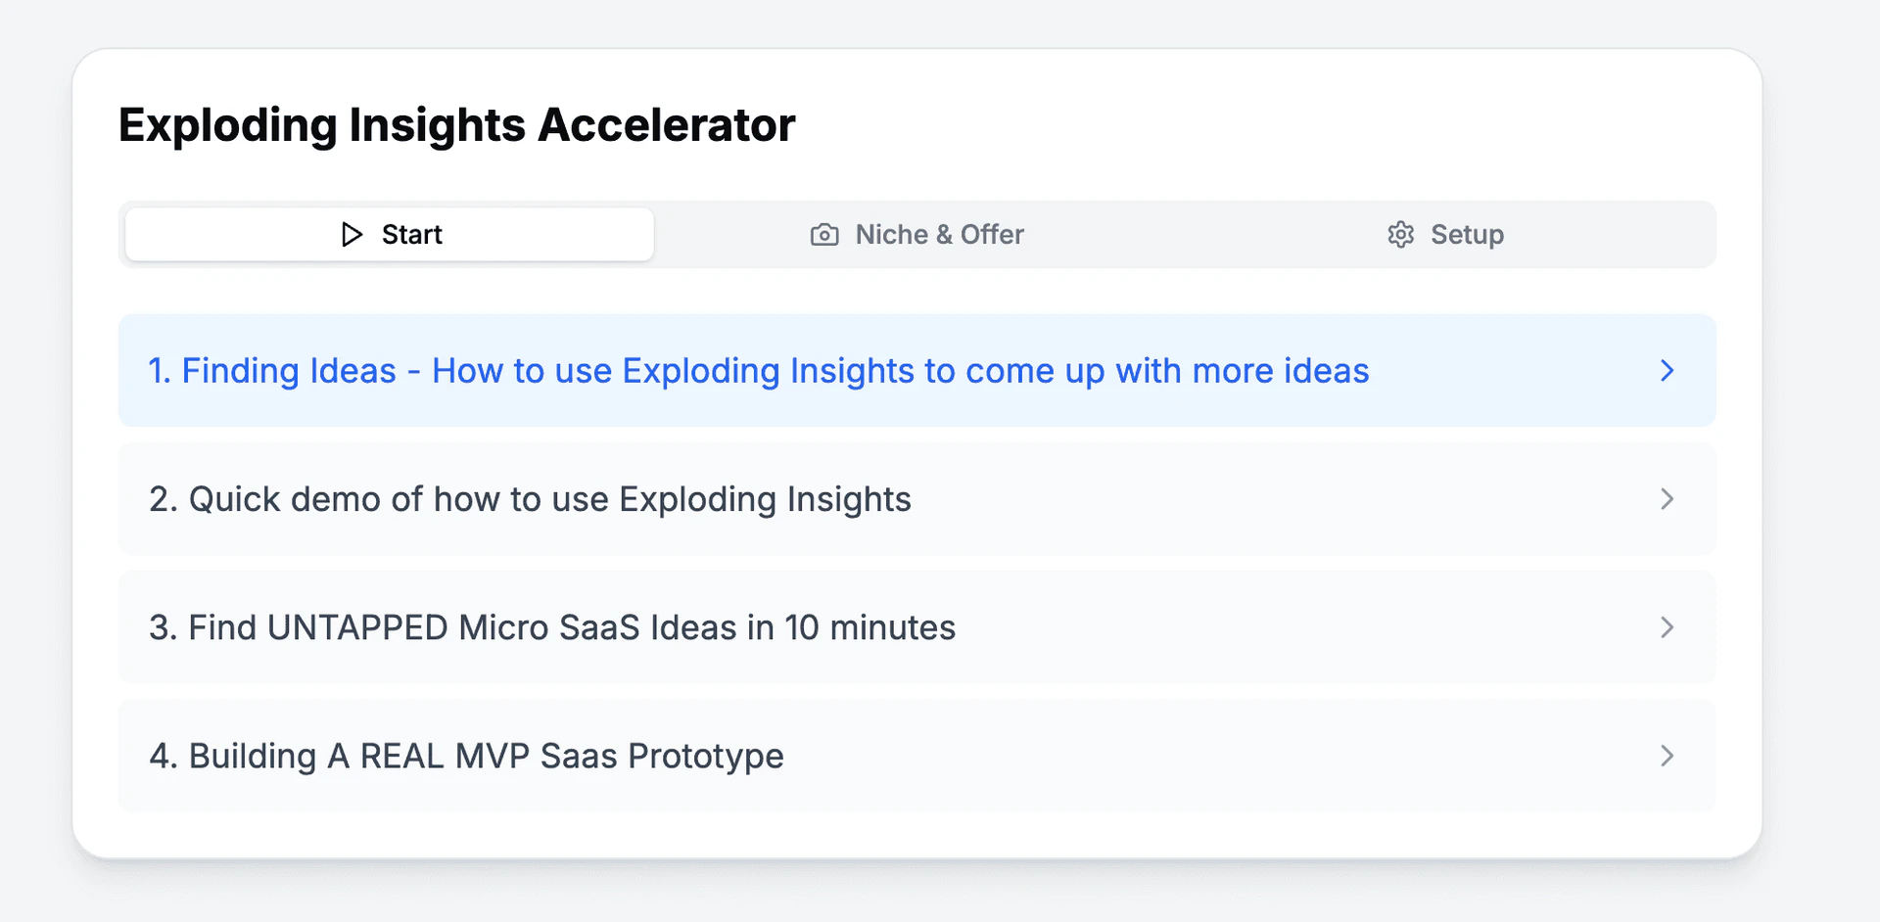Click the chevron on the MVP Prototype row
Screen dimensions: 1880x922
tap(1668, 756)
